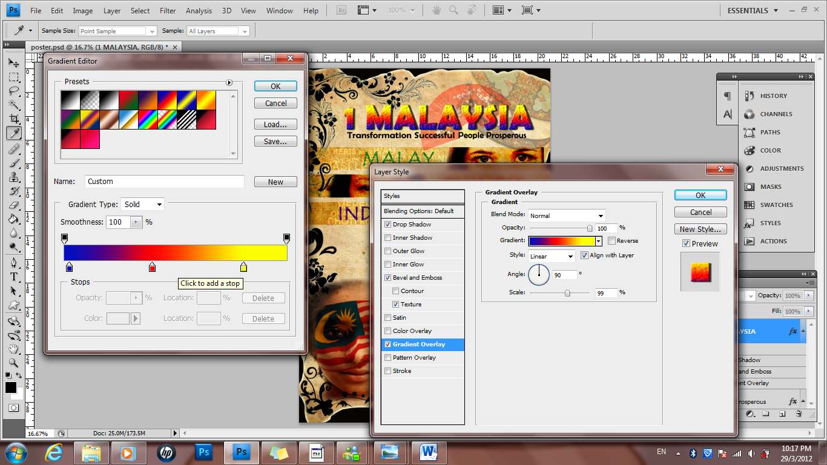Screen dimensions: 827x465
Task: Click Cancel in Layer Style dialog
Action: tap(700, 212)
